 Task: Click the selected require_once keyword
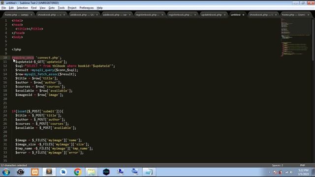point(23,58)
